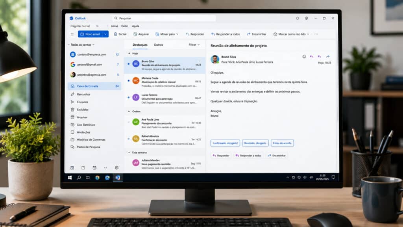Click the emoji reaction icon in message header
The width and height of the screenshot is (403, 227).
[304, 57]
